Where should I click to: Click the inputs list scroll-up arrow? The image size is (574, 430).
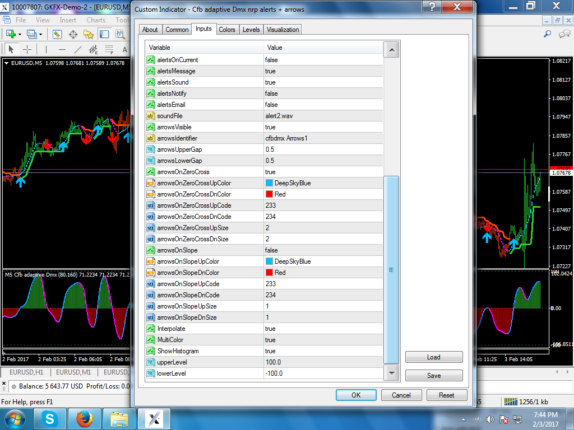click(x=391, y=50)
